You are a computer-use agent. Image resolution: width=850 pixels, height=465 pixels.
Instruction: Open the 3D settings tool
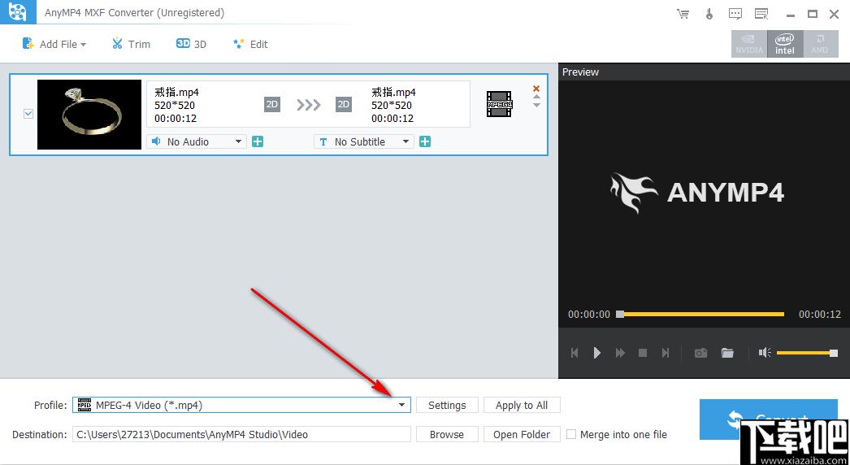click(x=191, y=44)
